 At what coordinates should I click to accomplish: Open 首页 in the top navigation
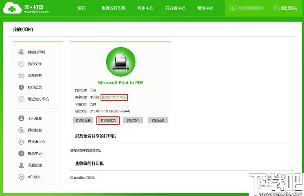[x=82, y=8]
